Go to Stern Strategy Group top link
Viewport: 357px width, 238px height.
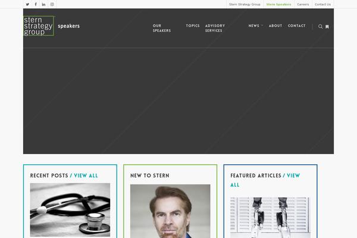coord(245,4)
